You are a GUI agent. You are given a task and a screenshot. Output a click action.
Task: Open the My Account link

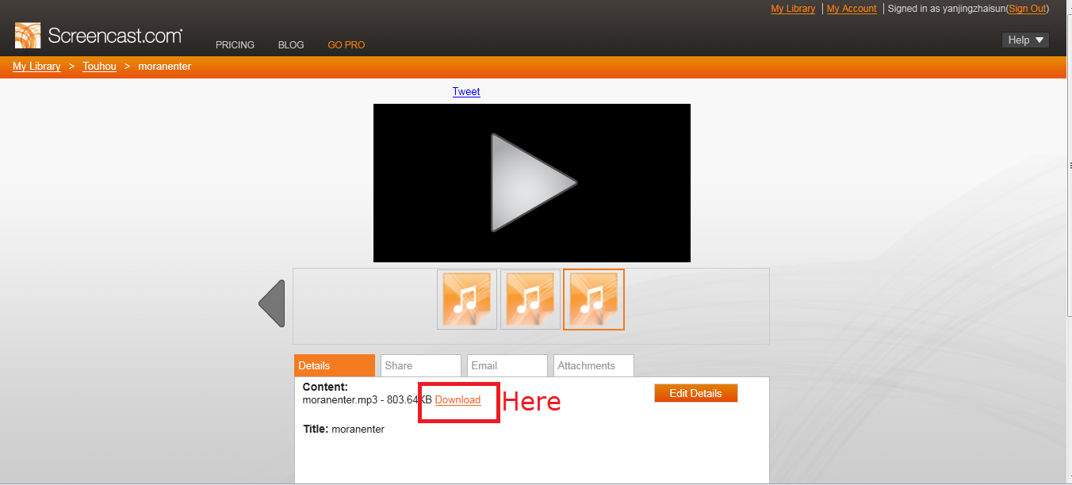[x=852, y=9]
